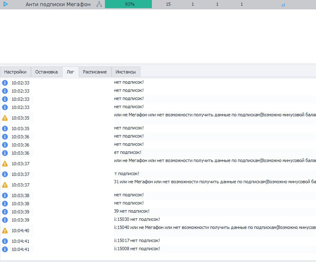Image resolution: width=316 pixels, height=262 pixels.
Task: Select the Анти подписки Мегафон project name
Action: pyautogui.click(x=58, y=4)
